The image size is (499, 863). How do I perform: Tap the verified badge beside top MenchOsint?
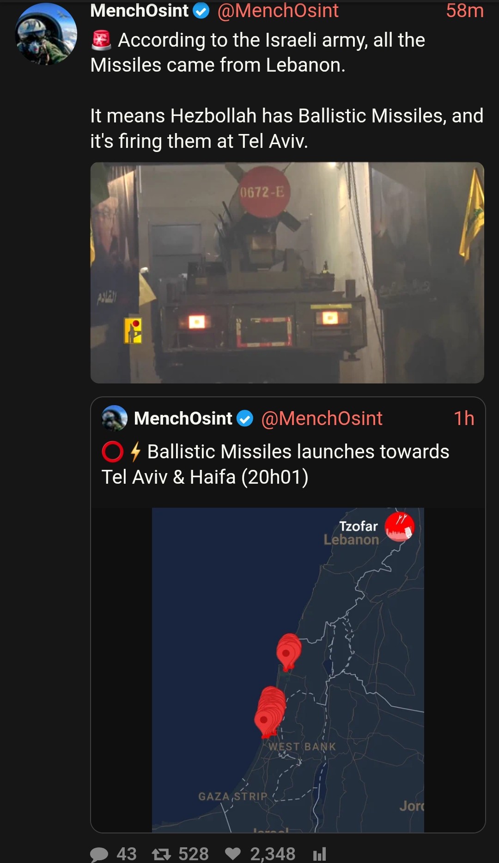coord(201,11)
